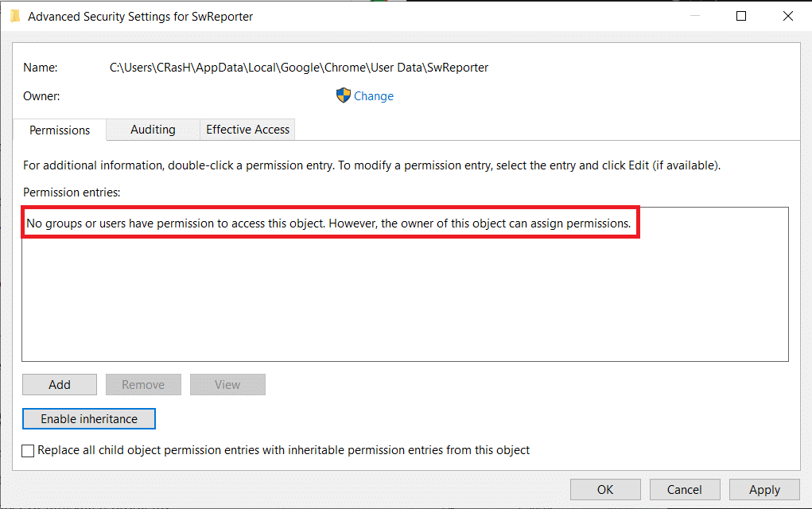Screen dimensions: 812x509
Task: Go to the Effective Access tab
Action: (x=247, y=130)
